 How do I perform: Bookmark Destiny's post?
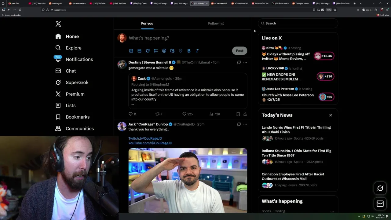(238, 114)
